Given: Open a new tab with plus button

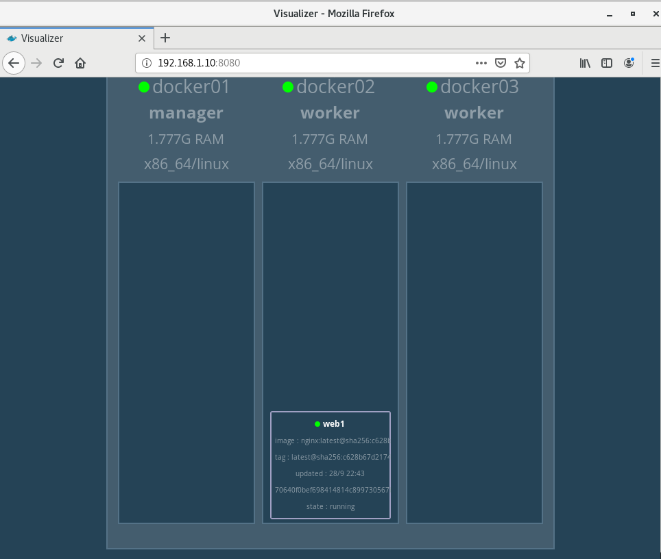Looking at the screenshot, I should 165,38.
